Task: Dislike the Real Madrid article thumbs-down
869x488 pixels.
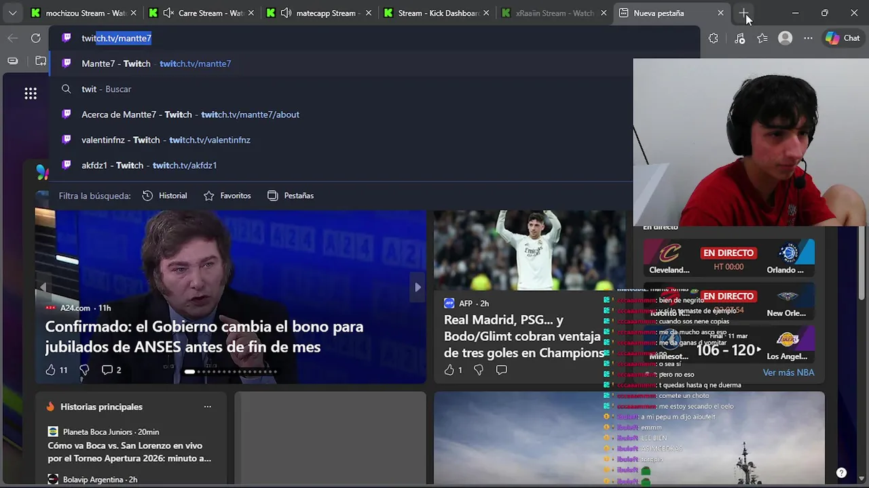Action: (x=479, y=369)
